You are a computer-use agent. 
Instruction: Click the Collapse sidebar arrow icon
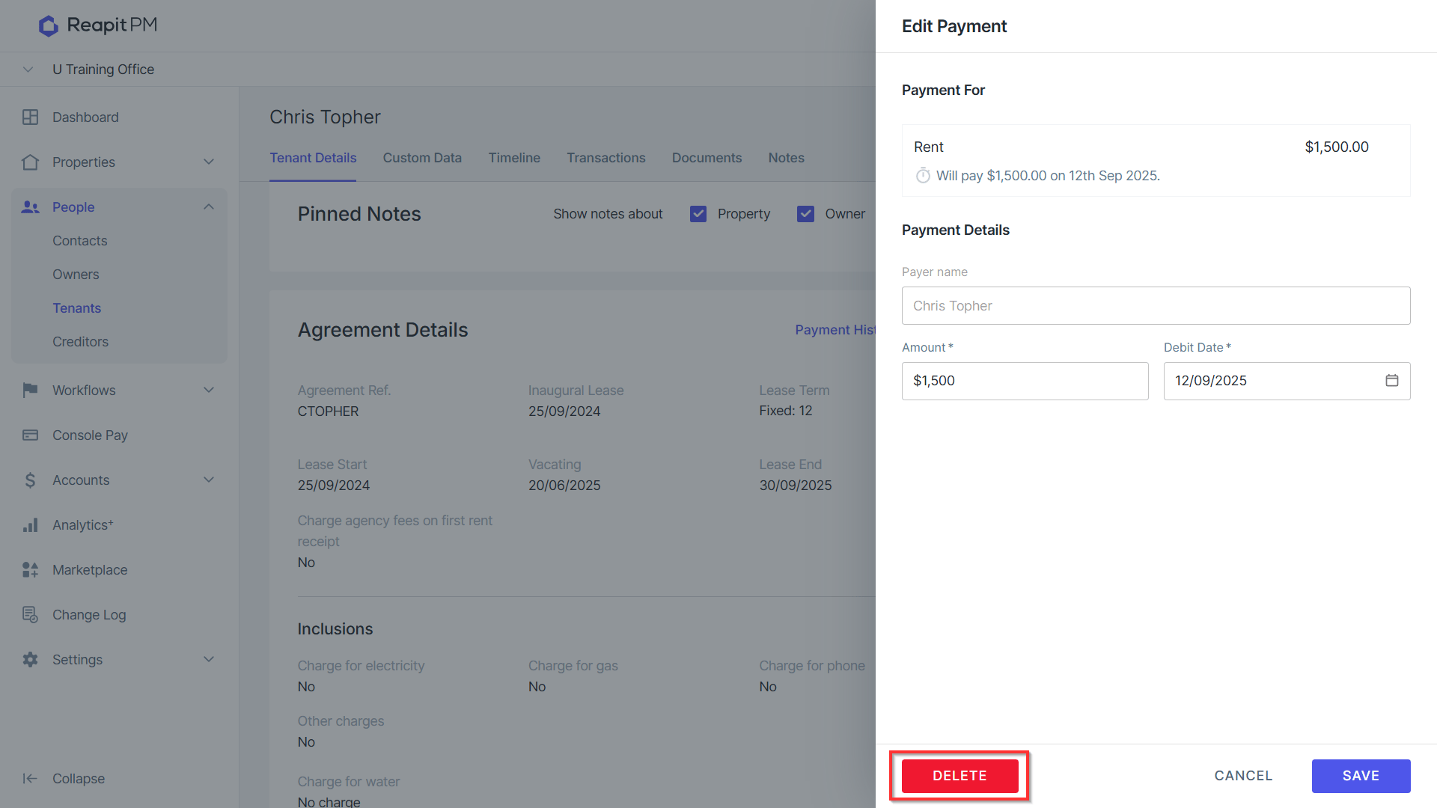click(31, 779)
